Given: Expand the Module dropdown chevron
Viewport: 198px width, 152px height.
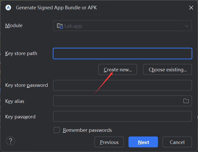Looking at the screenshot, I should click(x=187, y=26).
